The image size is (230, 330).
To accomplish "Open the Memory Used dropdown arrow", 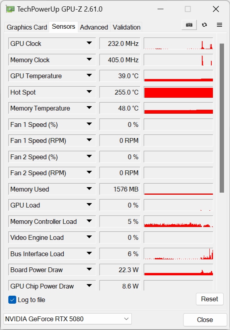I will coord(89,189).
